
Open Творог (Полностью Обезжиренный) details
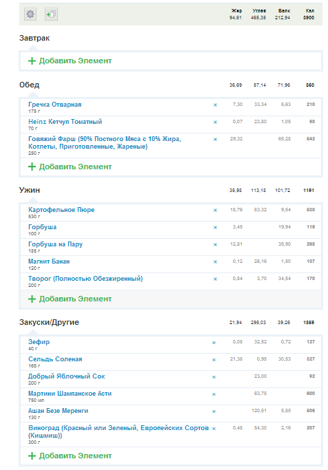pyautogui.click(x=85, y=279)
